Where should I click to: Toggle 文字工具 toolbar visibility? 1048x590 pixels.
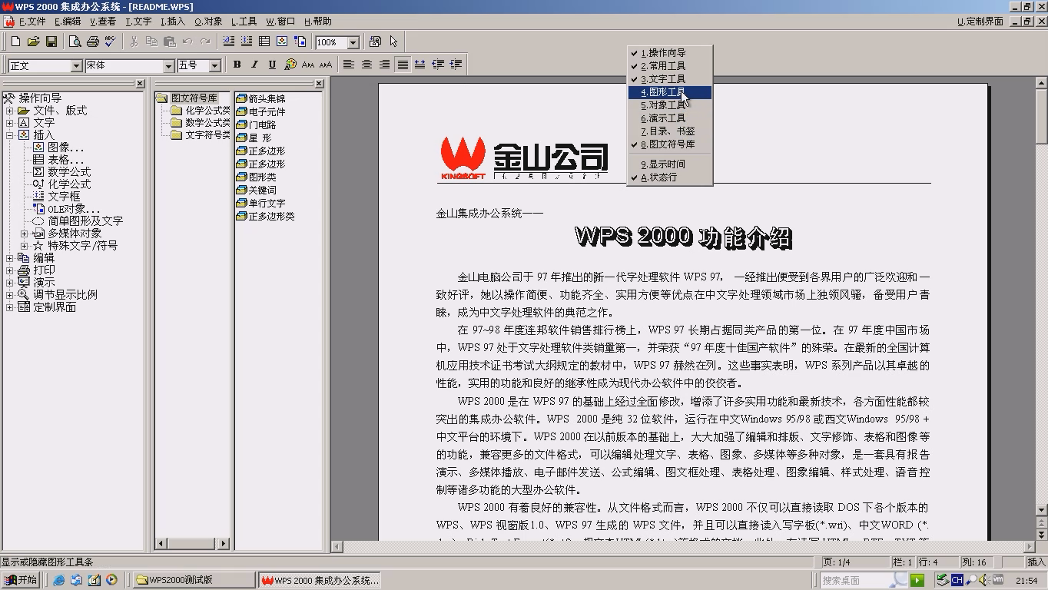coord(670,79)
